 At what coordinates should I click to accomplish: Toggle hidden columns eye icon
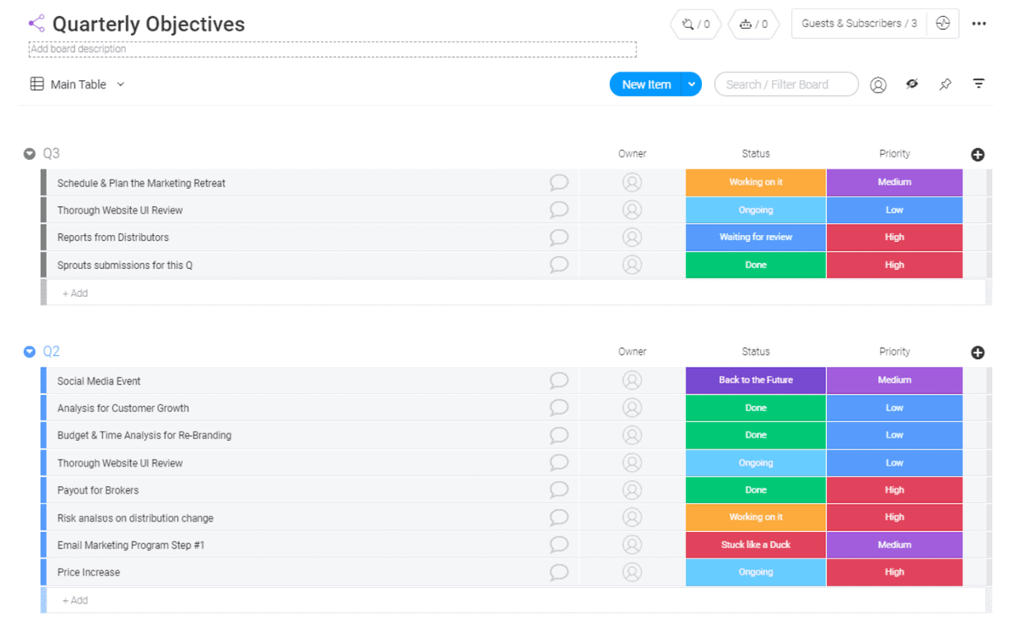pos(912,84)
